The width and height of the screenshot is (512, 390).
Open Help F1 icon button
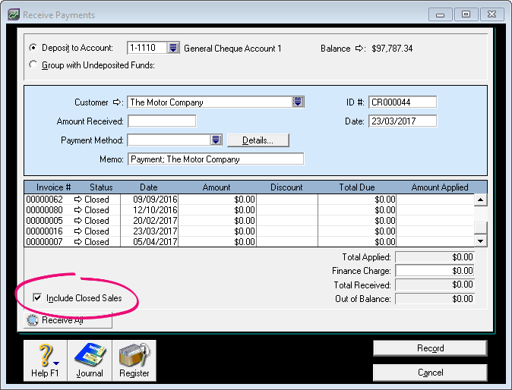pyautogui.click(x=45, y=360)
